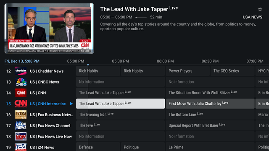Open The Evening Edit on Fox Business
269x151 pixels.
(x=121, y=115)
